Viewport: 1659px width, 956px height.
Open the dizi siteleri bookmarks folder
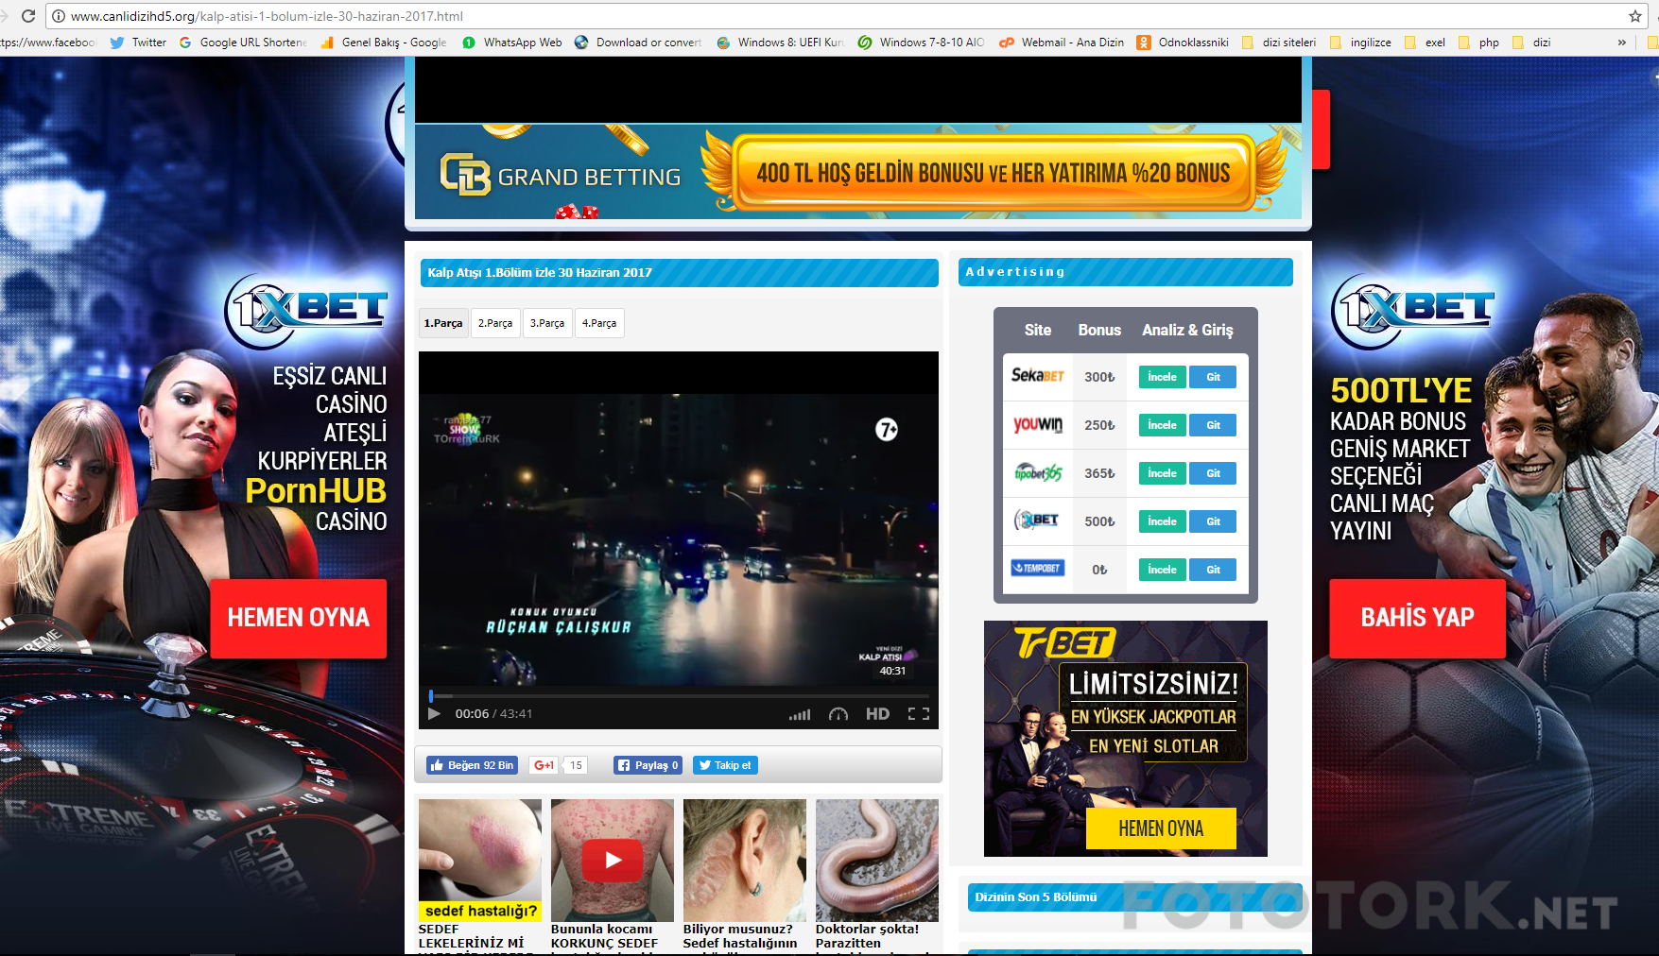1279,43
